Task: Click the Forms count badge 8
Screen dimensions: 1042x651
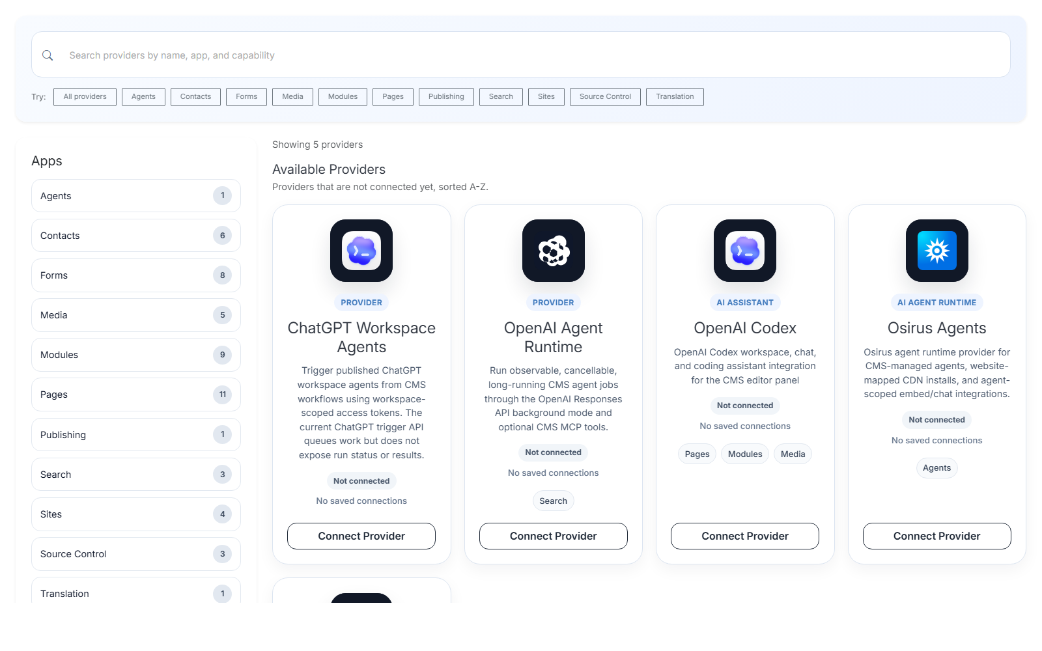Action: (x=223, y=275)
